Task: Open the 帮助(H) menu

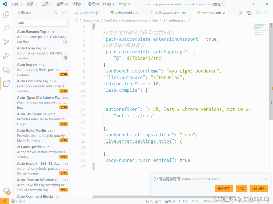Action: tap(124, 4)
